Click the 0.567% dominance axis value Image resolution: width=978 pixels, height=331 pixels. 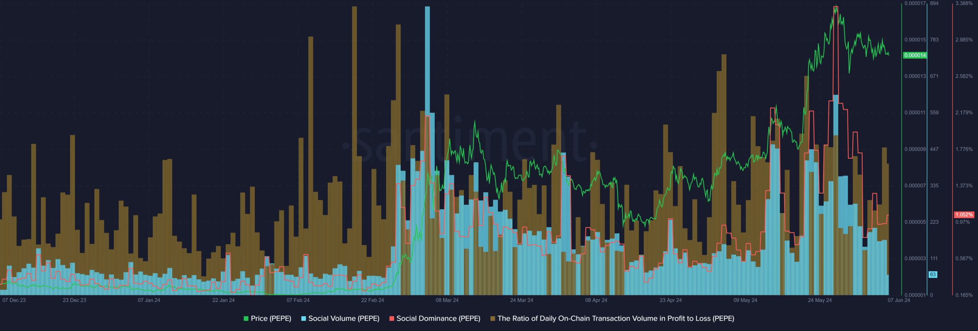964,258
